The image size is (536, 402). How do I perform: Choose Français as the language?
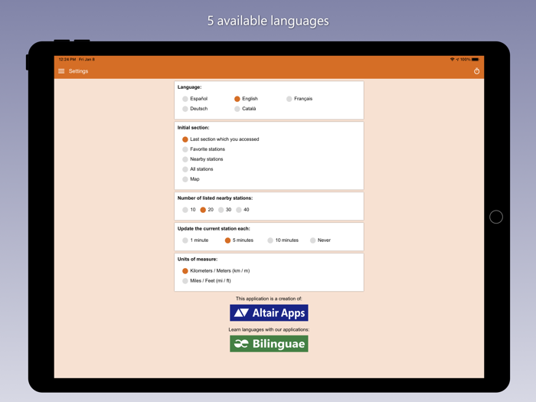[x=299, y=99]
